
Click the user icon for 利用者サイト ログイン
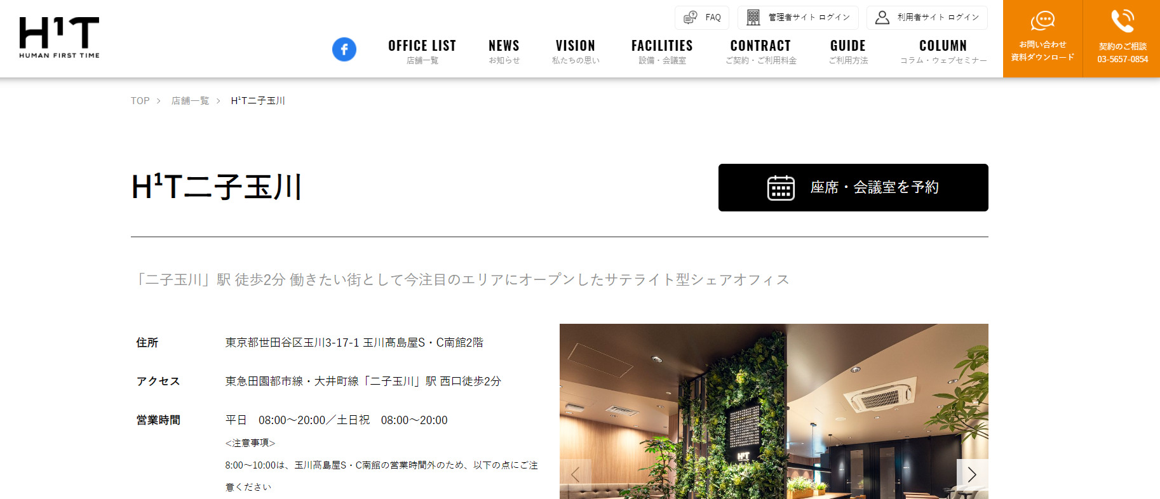pos(882,18)
